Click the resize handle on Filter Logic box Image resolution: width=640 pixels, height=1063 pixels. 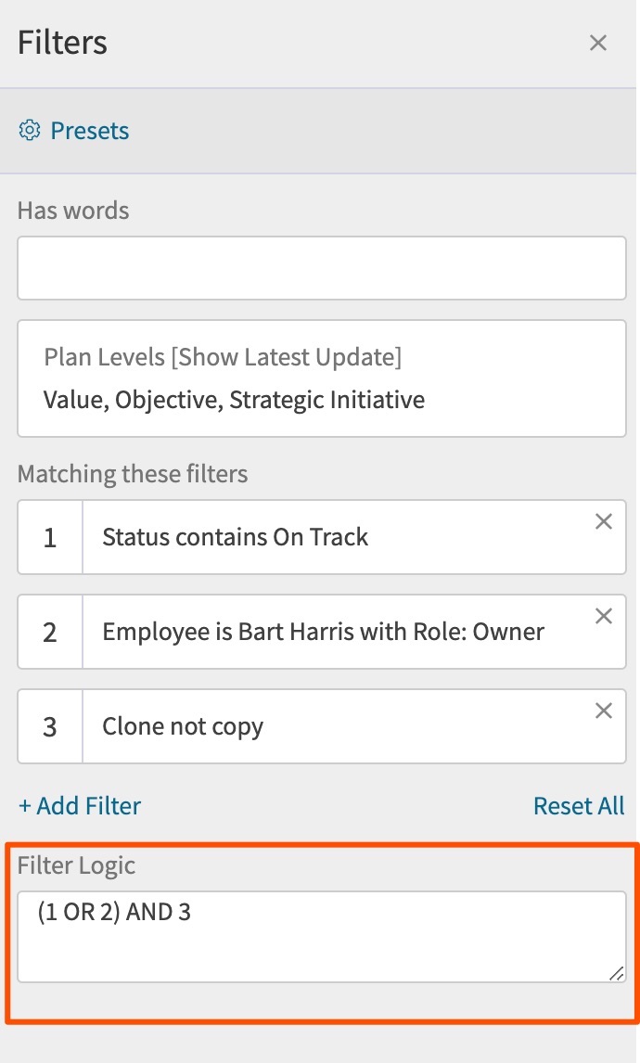[x=617, y=975]
